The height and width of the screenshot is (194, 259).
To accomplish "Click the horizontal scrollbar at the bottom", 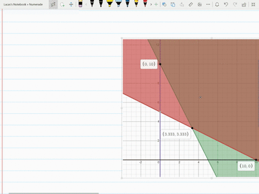I will click(x=53, y=193).
